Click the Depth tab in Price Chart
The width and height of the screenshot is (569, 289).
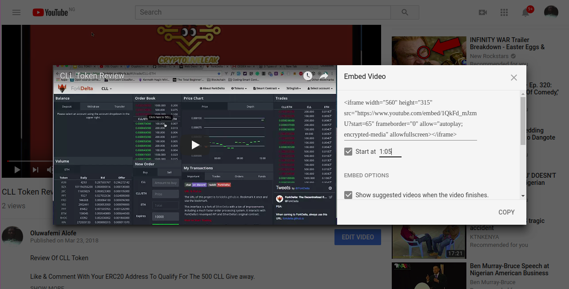point(250,106)
